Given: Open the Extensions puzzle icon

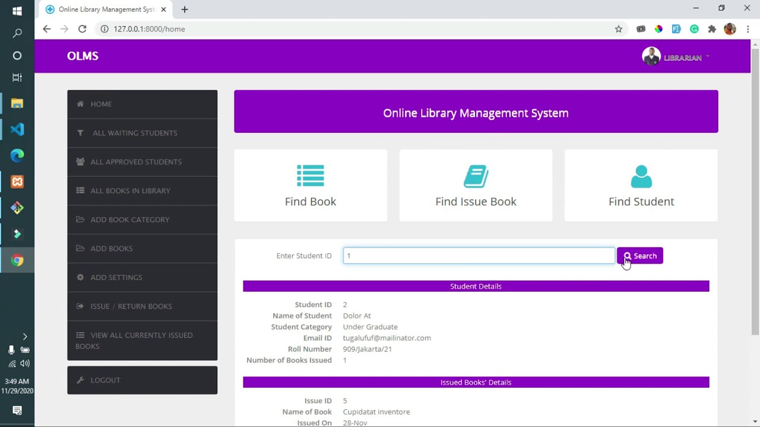Looking at the screenshot, I should click(712, 28).
